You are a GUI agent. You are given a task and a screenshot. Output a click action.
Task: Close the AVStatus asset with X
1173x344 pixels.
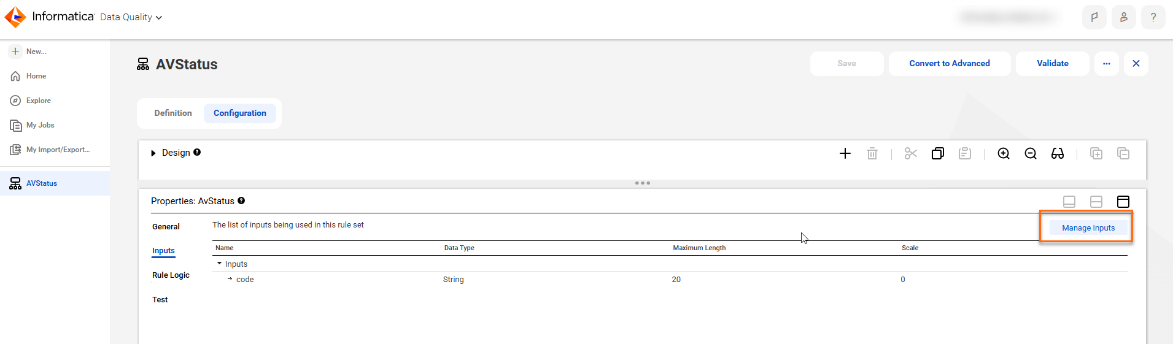point(1136,64)
